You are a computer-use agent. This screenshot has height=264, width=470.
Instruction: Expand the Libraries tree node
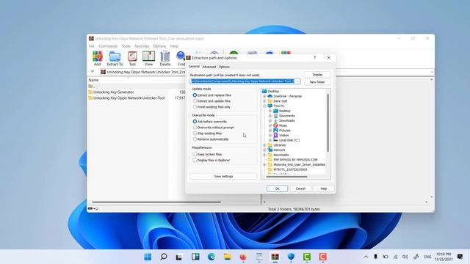click(264, 145)
